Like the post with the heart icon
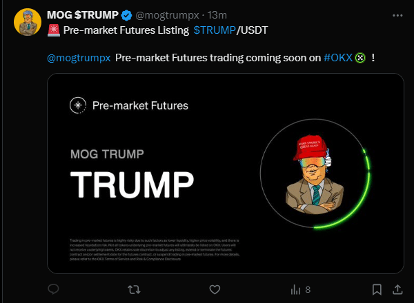 click(215, 289)
